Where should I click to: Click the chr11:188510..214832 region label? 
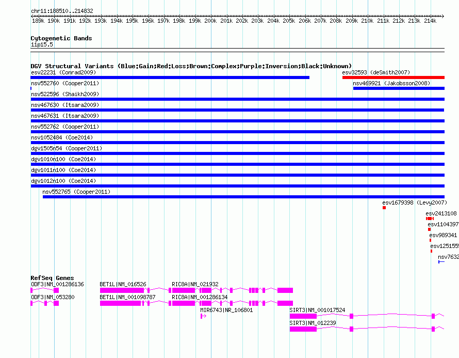[62, 11]
